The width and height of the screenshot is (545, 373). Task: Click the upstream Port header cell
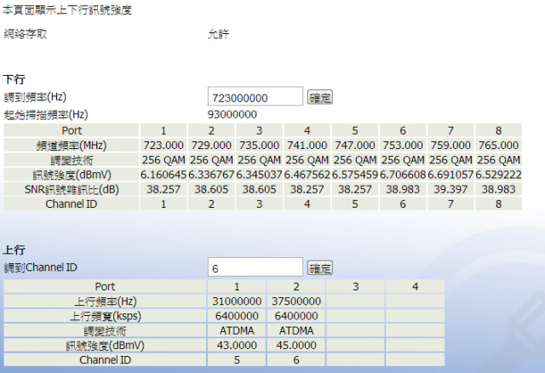pyautogui.click(x=106, y=287)
